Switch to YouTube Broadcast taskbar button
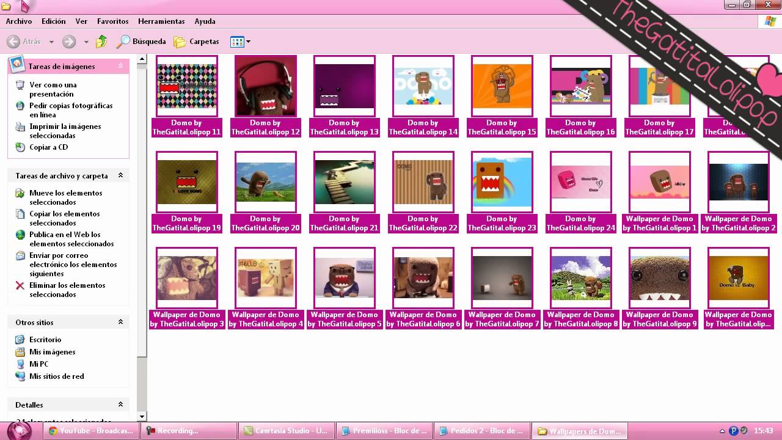Viewport: 782px width, 440px height. click(x=90, y=431)
